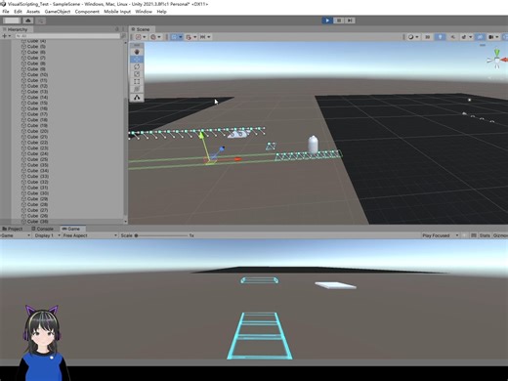
Task: Click the pivot handle position icon
Action: pos(139,37)
